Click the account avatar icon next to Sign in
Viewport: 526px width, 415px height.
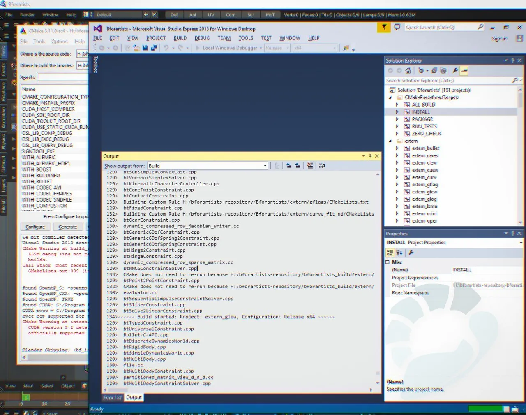click(520, 38)
